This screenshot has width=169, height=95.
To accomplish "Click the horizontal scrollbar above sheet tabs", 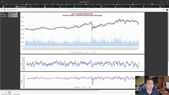I will pyautogui.click(x=50, y=90).
